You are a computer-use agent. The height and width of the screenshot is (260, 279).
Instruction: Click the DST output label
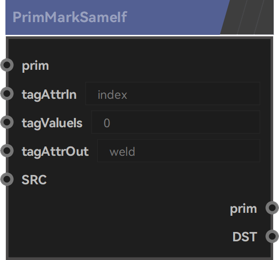[x=245, y=236]
